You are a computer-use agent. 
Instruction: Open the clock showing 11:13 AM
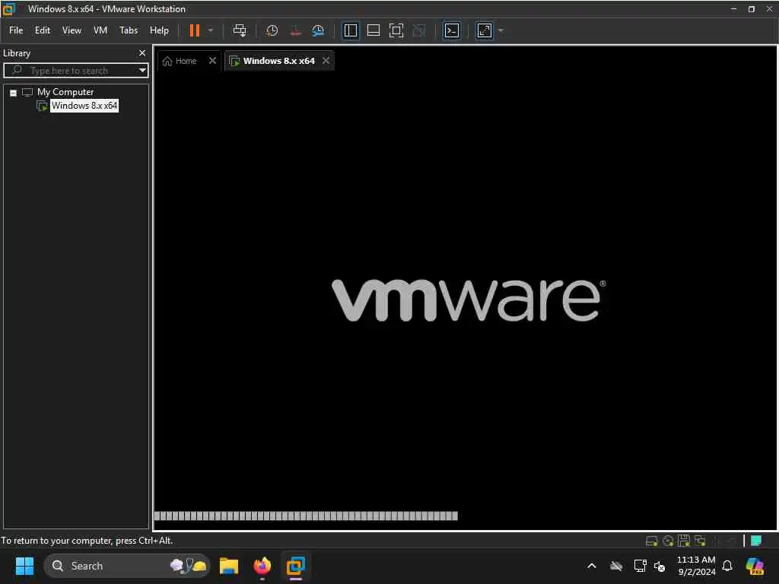(696, 566)
